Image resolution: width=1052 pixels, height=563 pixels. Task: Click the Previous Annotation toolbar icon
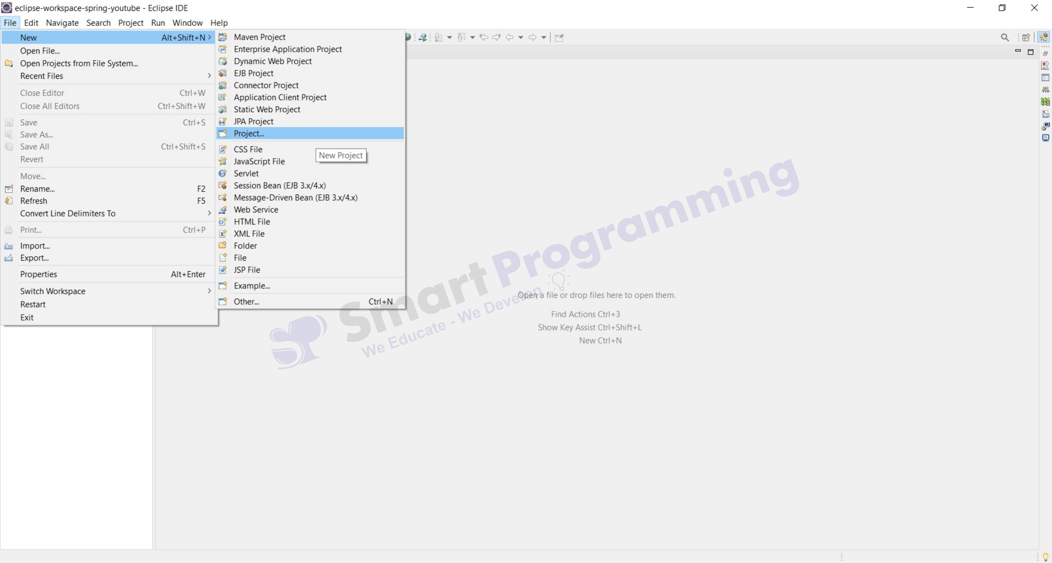pyautogui.click(x=461, y=38)
